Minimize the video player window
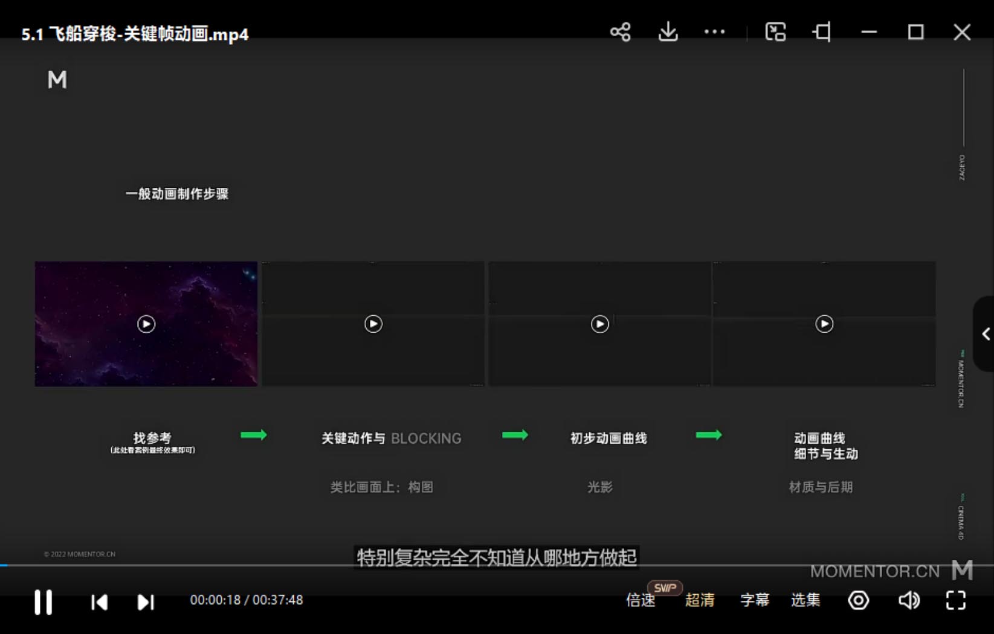 tap(869, 32)
